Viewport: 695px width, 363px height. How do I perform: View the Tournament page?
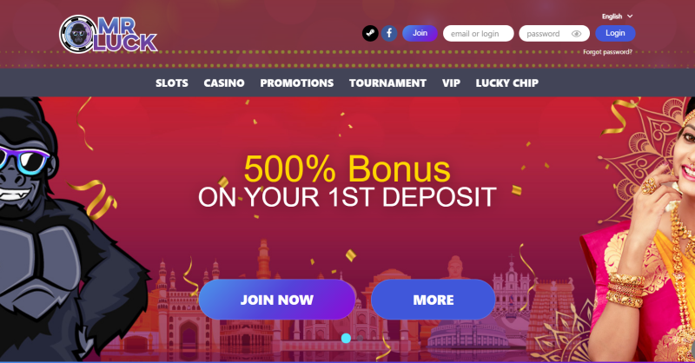tap(387, 82)
